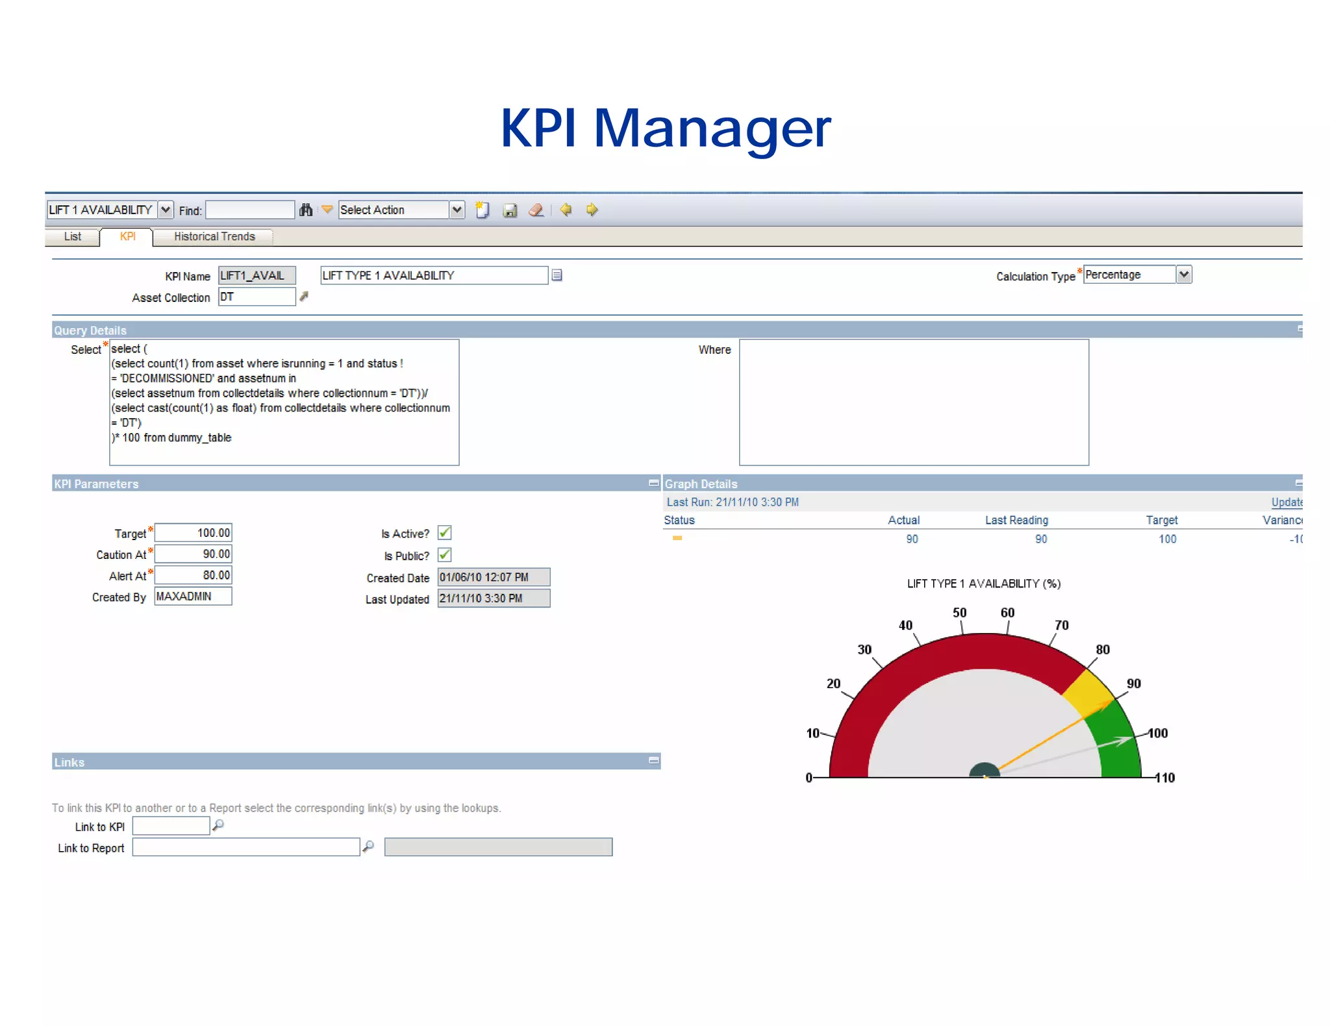
Task: Click the Created By MAXADMIN field
Action: click(x=193, y=597)
